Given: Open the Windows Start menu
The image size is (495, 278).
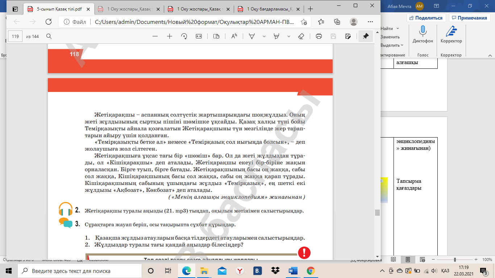Looking at the screenshot, I should point(9,271).
